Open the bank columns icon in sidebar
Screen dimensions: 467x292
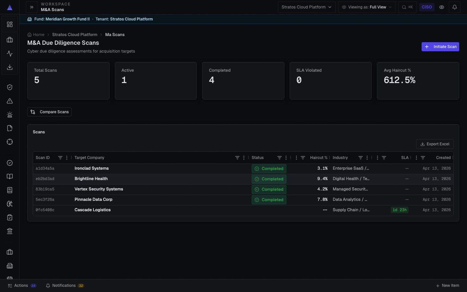pos(10,231)
